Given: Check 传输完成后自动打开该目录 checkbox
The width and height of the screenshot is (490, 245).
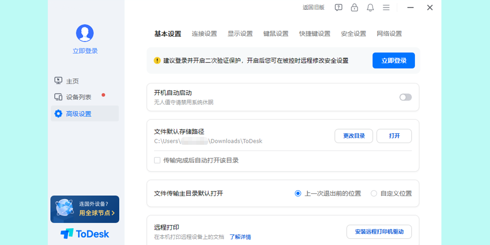Looking at the screenshot, I should coord(157,160).
